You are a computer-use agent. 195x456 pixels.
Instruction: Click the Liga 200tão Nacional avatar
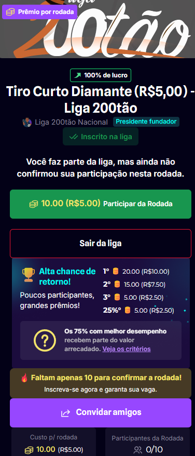(27, 122)
